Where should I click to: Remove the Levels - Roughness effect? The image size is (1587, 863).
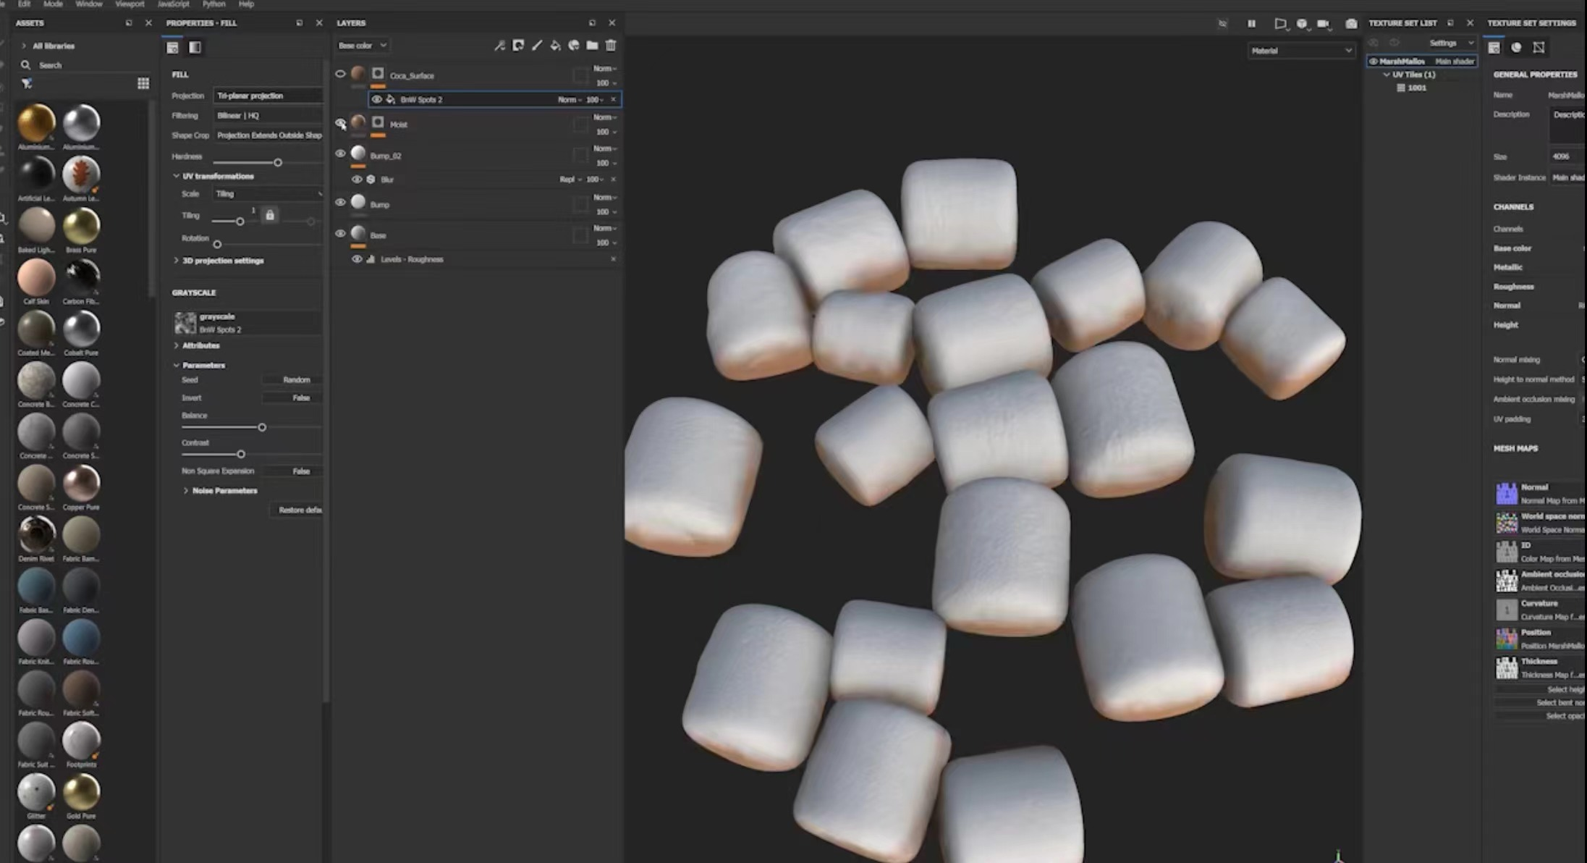tap(613, 259)
